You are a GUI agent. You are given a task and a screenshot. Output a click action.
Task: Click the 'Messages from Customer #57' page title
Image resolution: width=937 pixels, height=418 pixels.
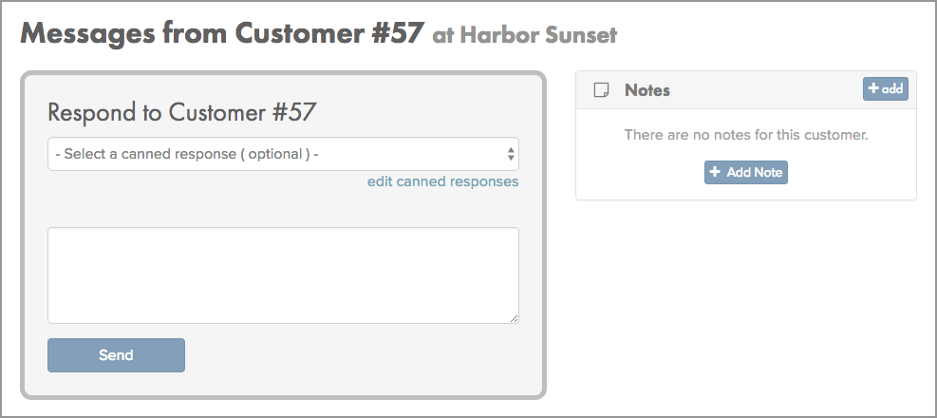[x=222, y=34]
